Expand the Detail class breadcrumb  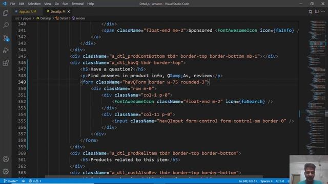point(61,18)
